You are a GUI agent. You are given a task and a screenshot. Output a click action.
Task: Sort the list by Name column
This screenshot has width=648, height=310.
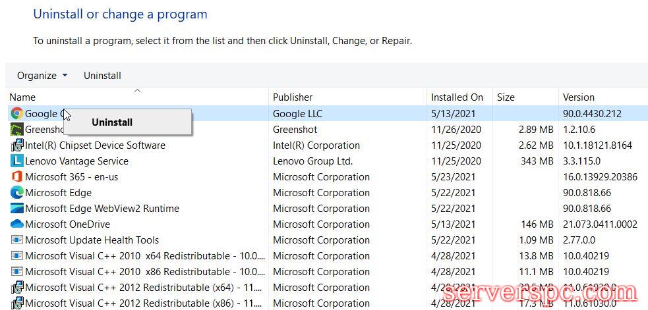[22, 97]
